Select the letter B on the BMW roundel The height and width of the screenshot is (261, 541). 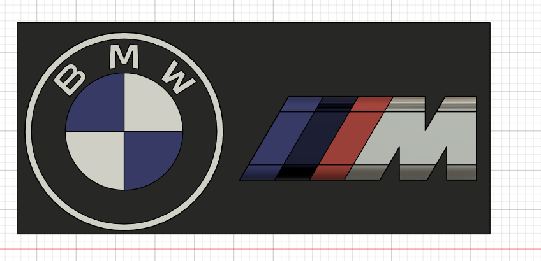(x=70, y=80)
